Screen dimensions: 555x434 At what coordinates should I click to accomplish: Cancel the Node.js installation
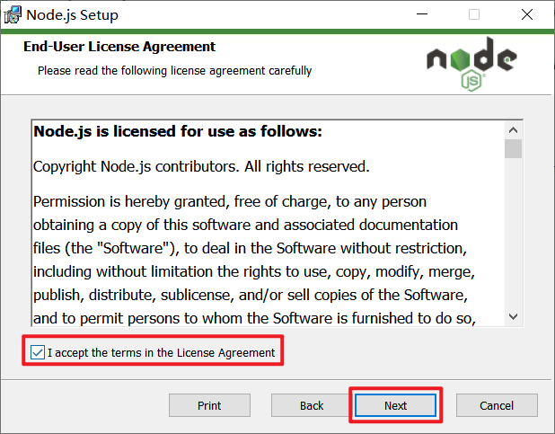point(497,405)
